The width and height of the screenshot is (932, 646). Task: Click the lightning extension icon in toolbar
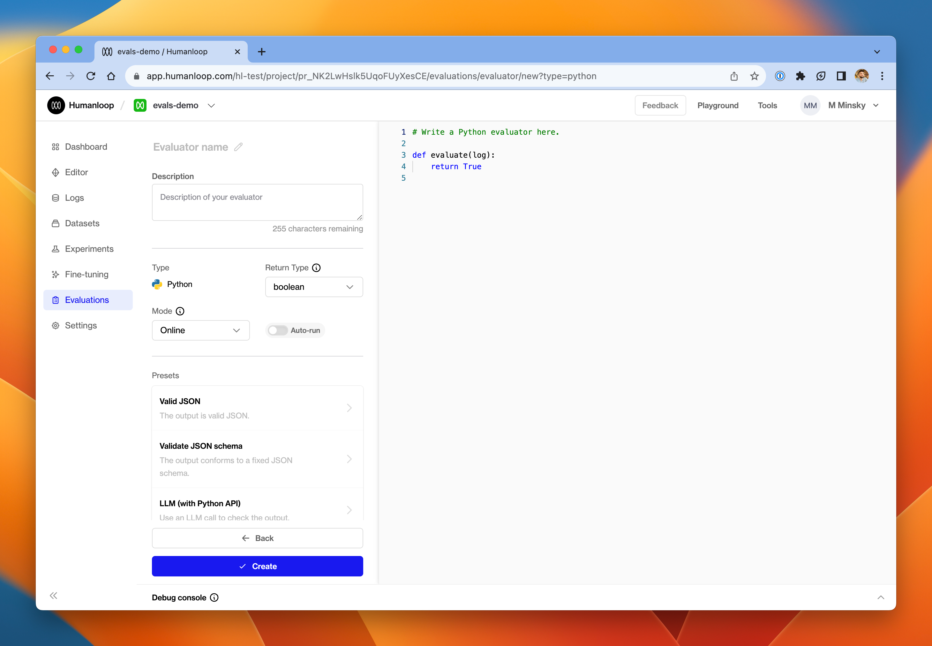point(820,76)
